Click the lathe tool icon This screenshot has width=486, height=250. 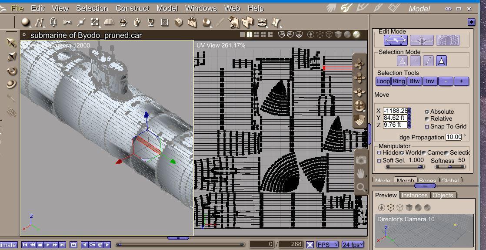(x=123, y=22)
